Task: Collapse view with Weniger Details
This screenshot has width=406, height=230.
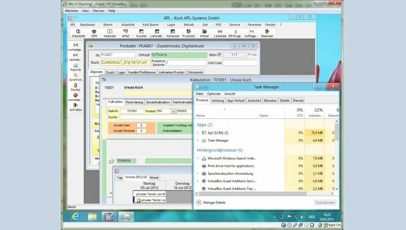Action: tap(211, 202)
